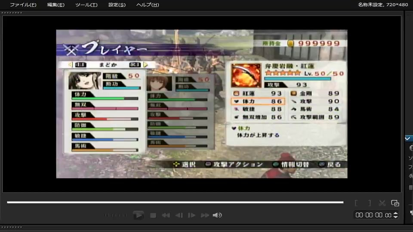Image resolution: width=413 pixels, height=232 pixels.
Task: Click the project name 名称未設定, 720*480
Action: [383, 4]
